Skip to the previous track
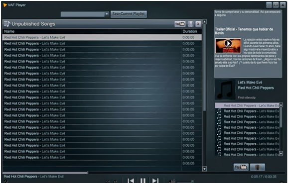The width and height of the screenshot is (289, 184). (131, 181)
